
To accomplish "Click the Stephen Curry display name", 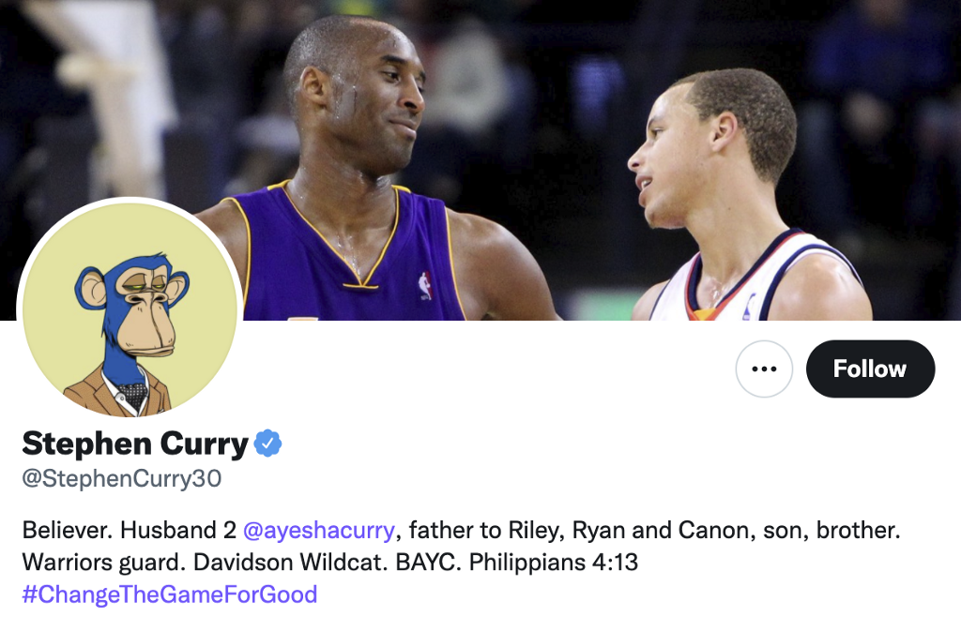I will point(135,444).
